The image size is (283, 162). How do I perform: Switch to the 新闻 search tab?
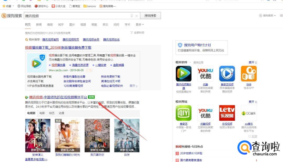tap(39, 25)
